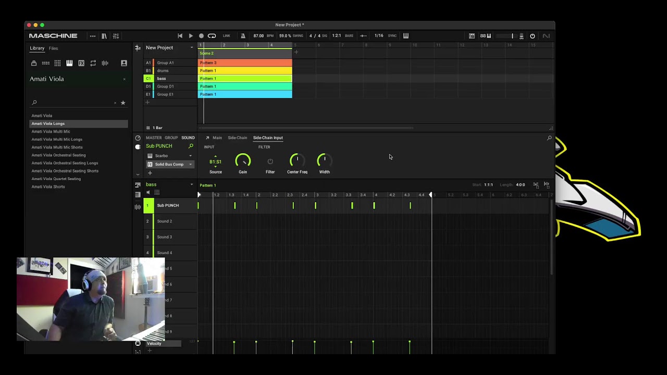Viewport: 667px width, 375px height.
Task: Toggle the favorites star filter
Action: coord(123,103)
